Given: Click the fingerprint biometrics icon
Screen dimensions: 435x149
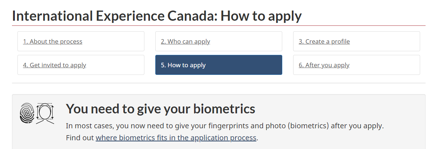Looking at the screenshot, I should pos(27,113).
